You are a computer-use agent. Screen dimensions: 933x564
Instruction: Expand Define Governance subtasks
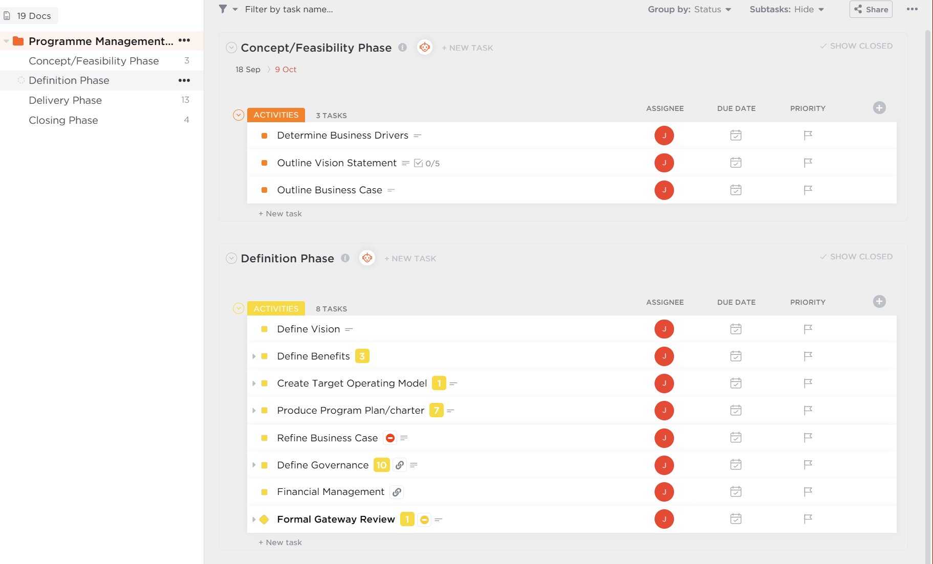click(x=254, y=465)
